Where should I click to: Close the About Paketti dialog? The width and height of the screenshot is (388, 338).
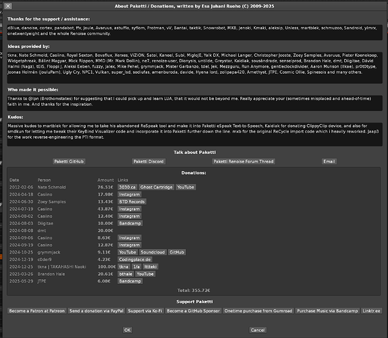8,6
